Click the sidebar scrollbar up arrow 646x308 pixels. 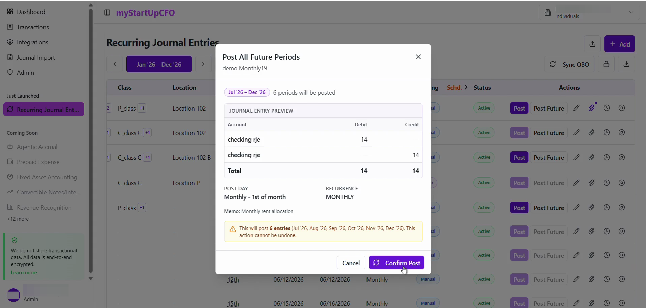[91, 5]
